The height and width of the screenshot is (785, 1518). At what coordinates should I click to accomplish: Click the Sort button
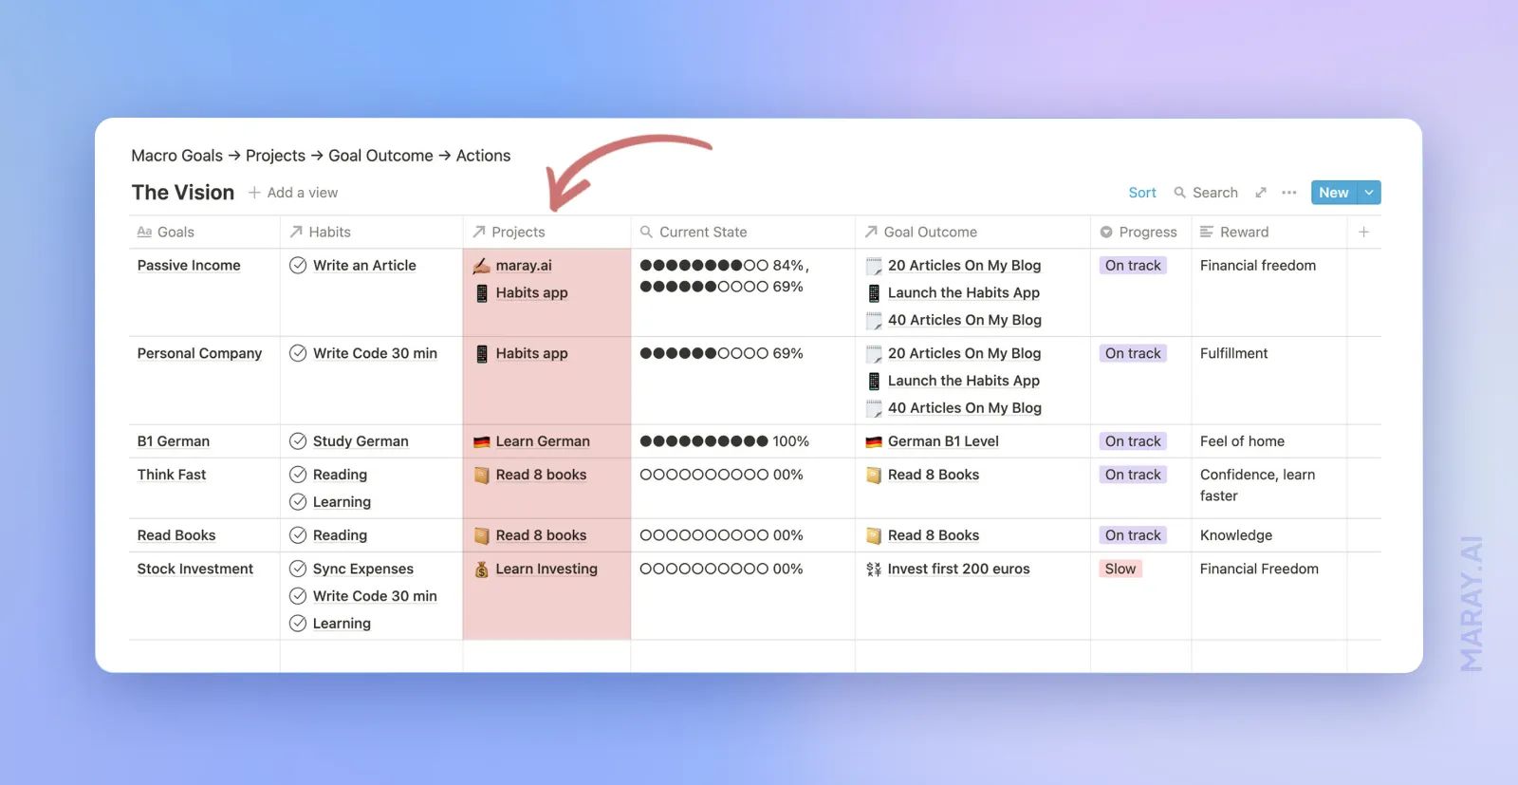pos(1142,193)
